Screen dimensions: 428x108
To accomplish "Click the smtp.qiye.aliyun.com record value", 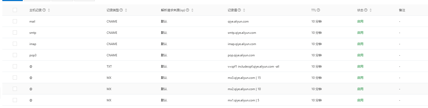I will (242, 33).
